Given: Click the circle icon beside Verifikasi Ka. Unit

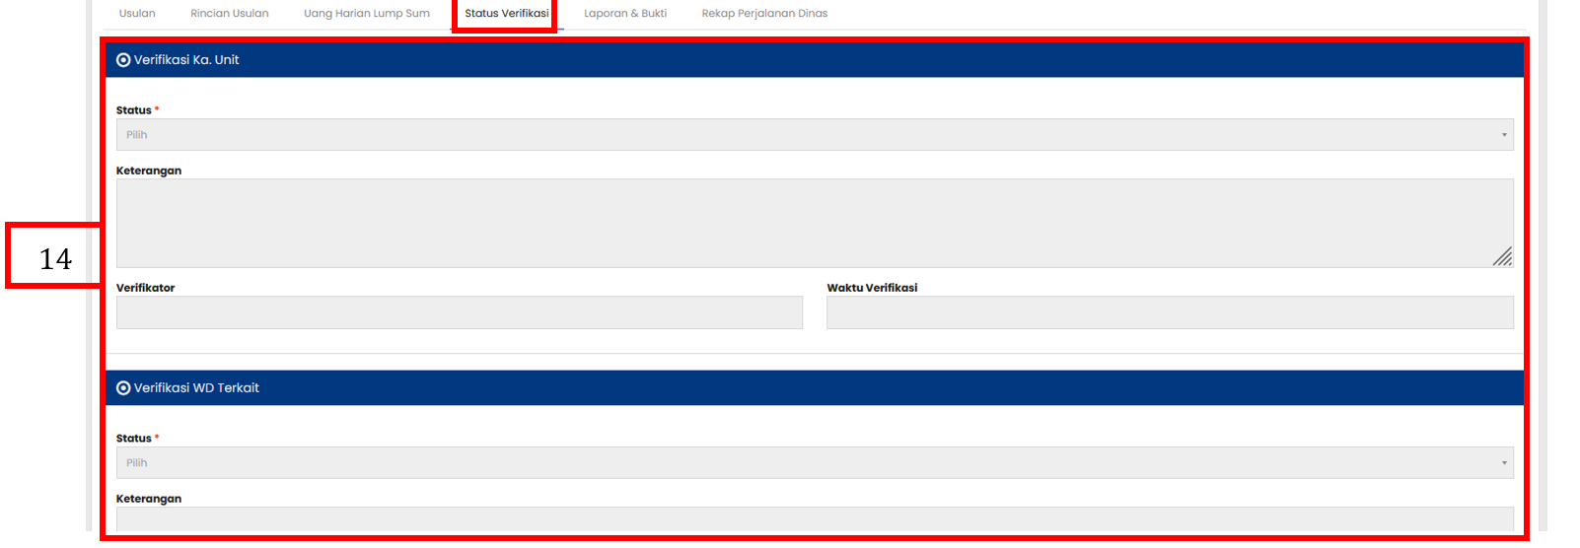Looking at the screenshot, I should pyautogui.click(x=123, y=60).
